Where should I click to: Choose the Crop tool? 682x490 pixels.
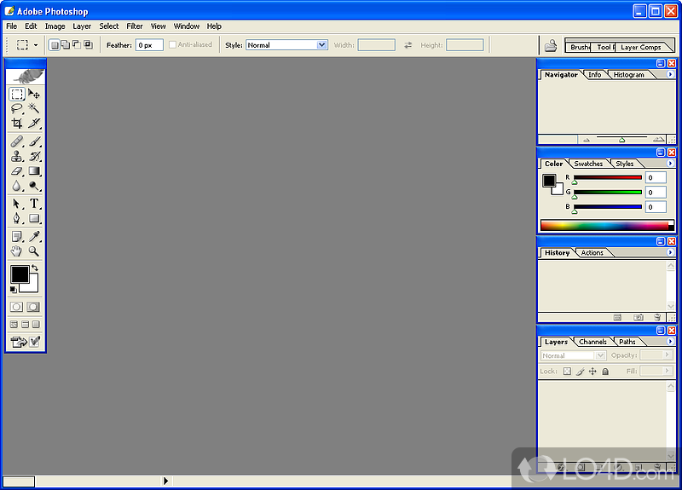[16, 123]
